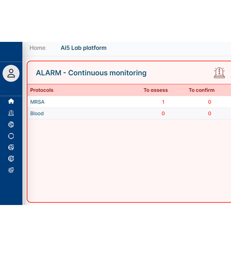Click Blood's To confirm count
Screen dimensions: 231x256
click(x=210, y=113)
